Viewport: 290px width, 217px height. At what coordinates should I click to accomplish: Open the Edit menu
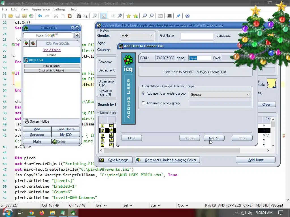[x=14, y=9]
